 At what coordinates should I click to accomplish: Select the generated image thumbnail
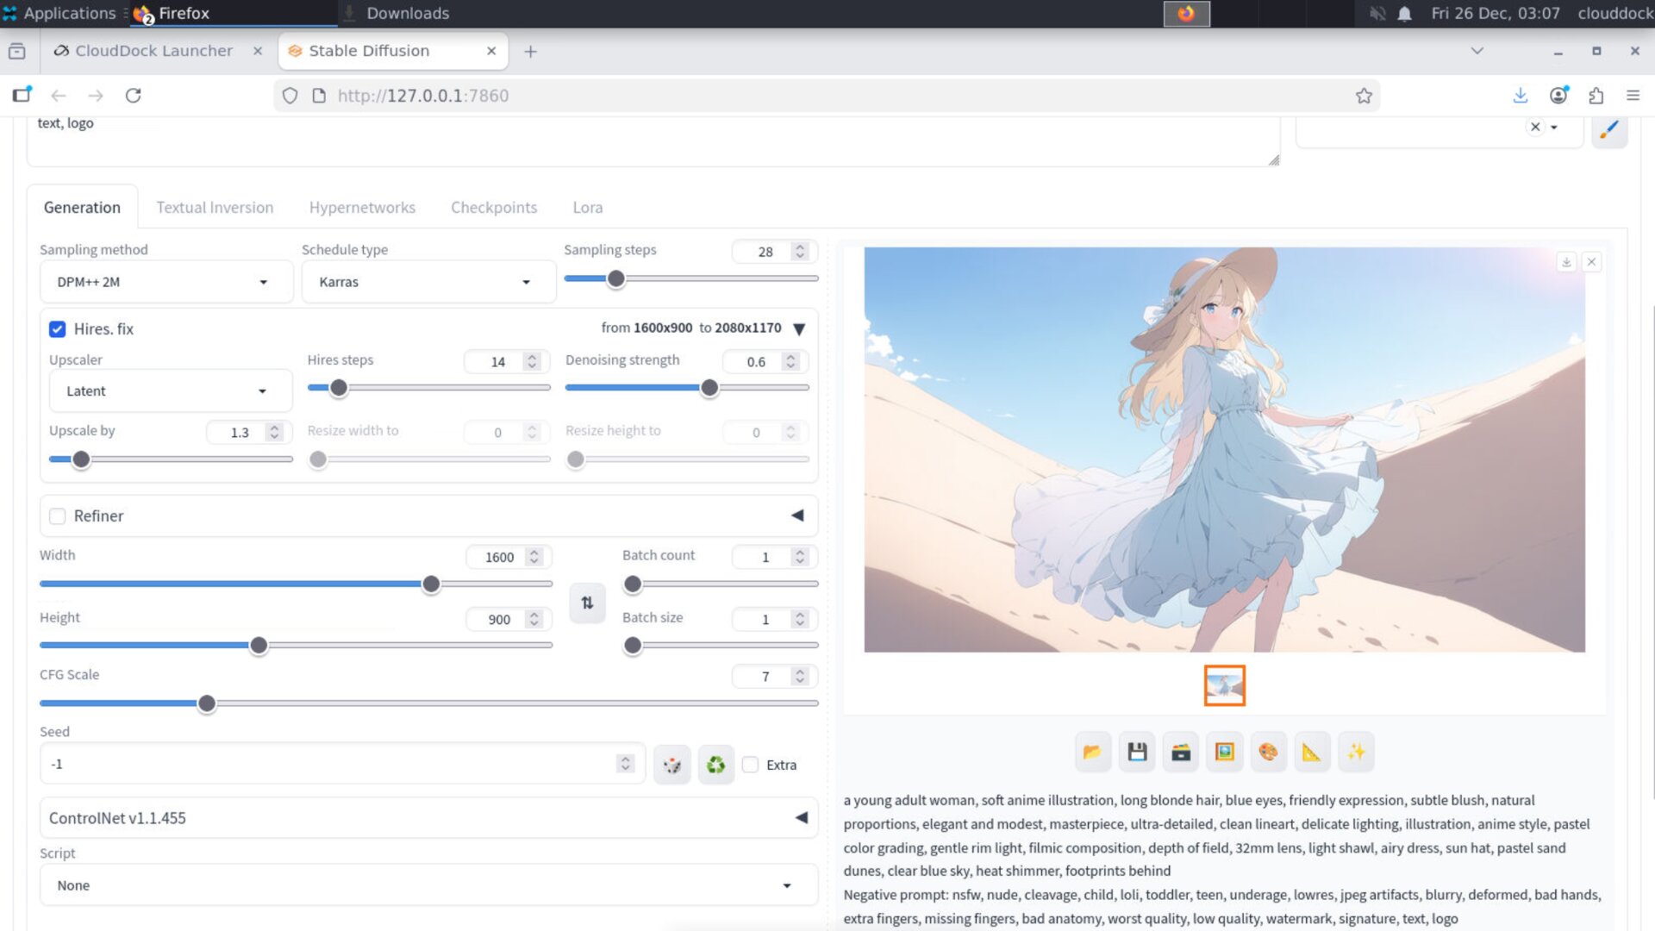point(1224,684)
